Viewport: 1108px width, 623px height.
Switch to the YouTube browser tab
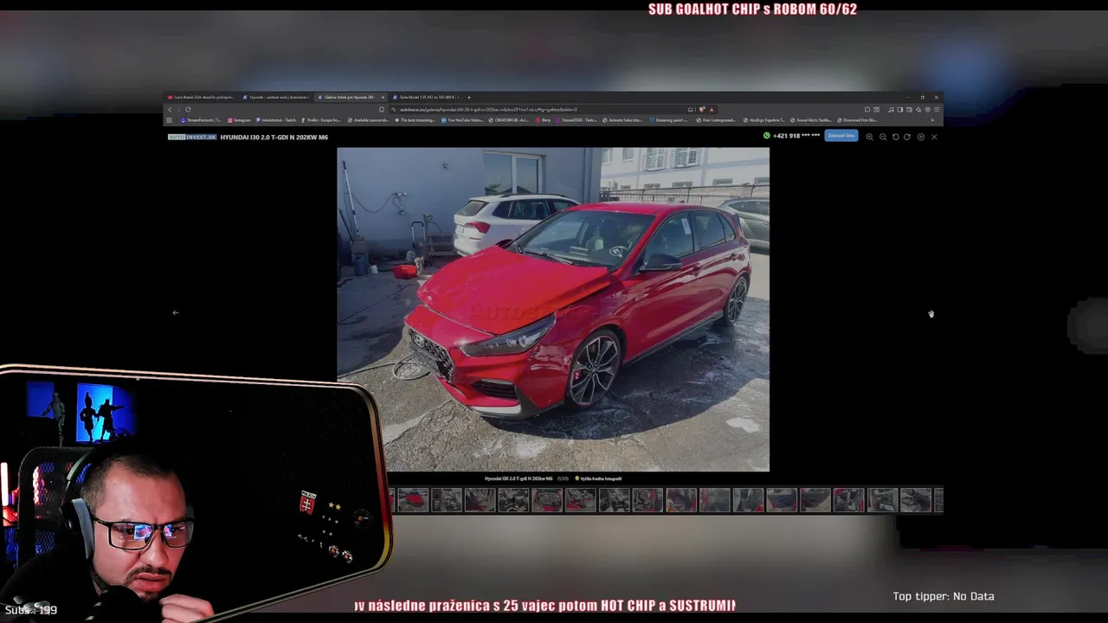click(x=201, y=97)
